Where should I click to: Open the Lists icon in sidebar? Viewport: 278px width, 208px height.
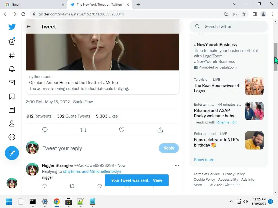click(x=12, y=110)
